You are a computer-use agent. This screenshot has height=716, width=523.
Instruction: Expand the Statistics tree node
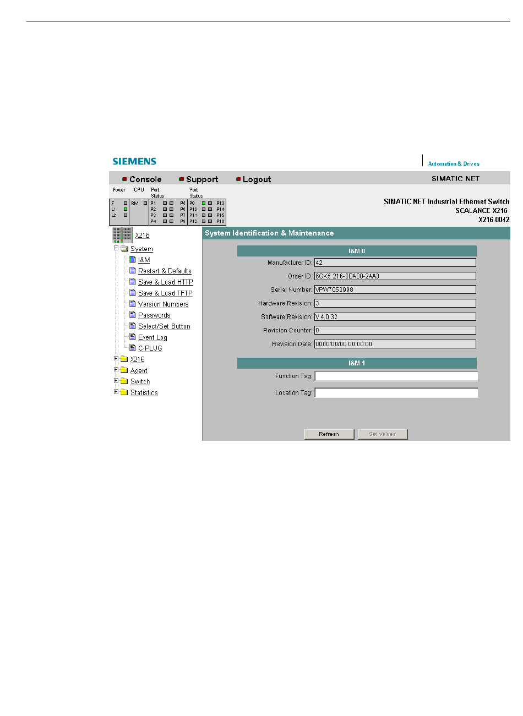(x=116, y=392)
